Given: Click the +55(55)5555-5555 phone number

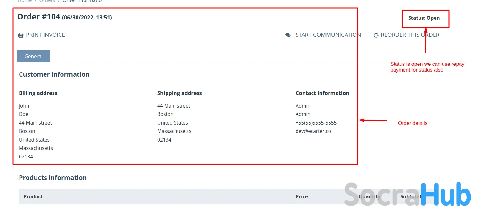Looking at the screenshot, I should tap(316, 123).
